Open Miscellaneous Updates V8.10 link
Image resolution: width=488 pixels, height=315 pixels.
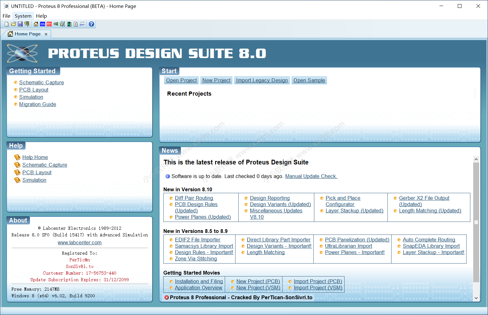[276, 214]
